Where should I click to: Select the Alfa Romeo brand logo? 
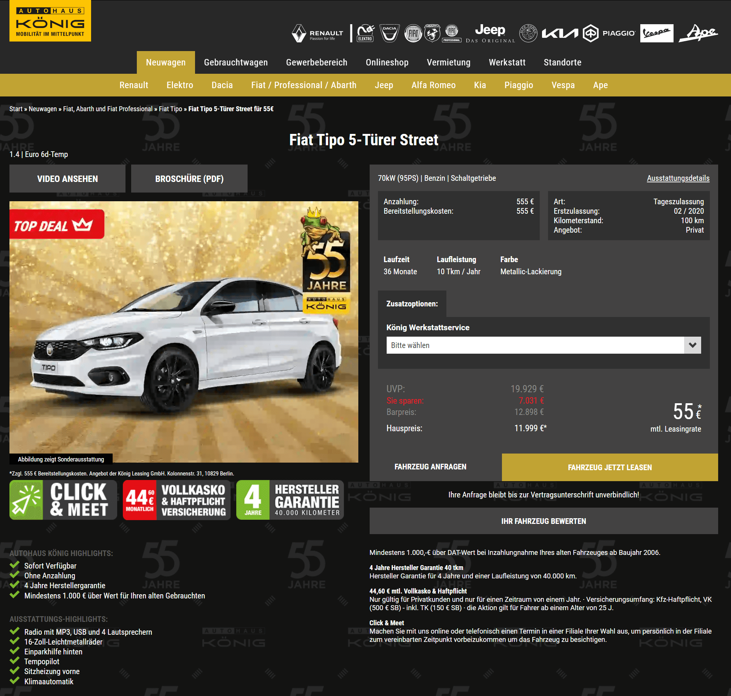coord(528,33)
